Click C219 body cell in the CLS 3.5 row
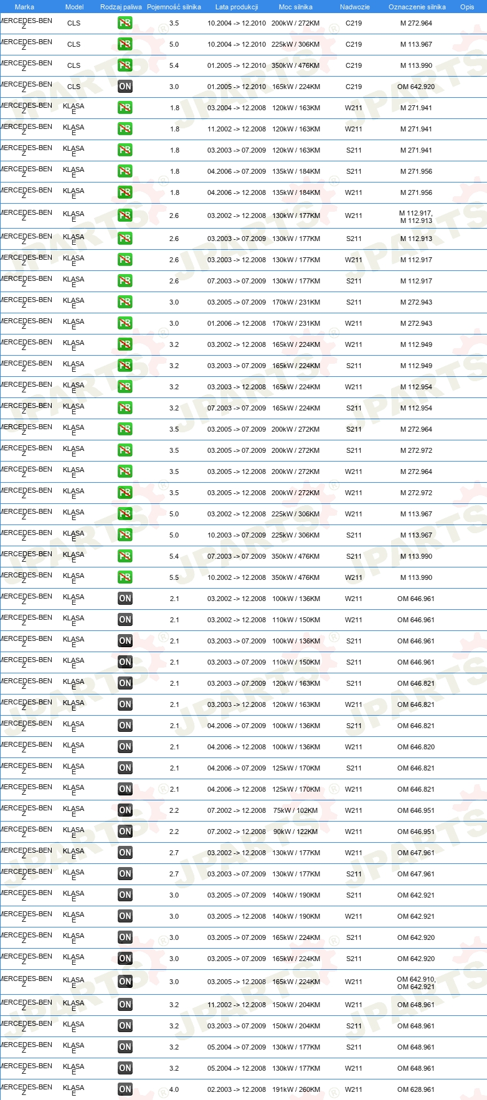 click(x=354, y=23)
